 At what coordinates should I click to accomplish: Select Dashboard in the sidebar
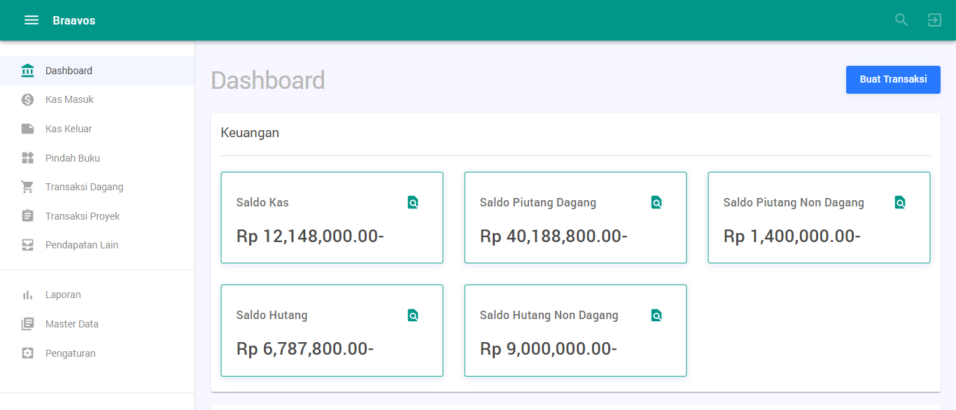[x=69, y=71]
